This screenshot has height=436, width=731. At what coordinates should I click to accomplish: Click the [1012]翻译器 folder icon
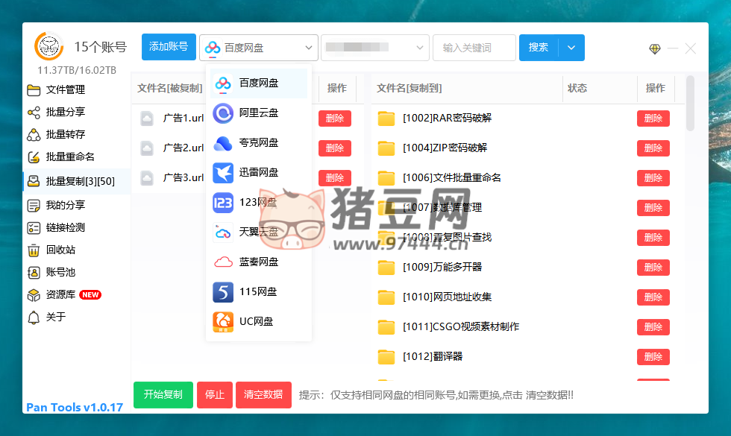386,357
